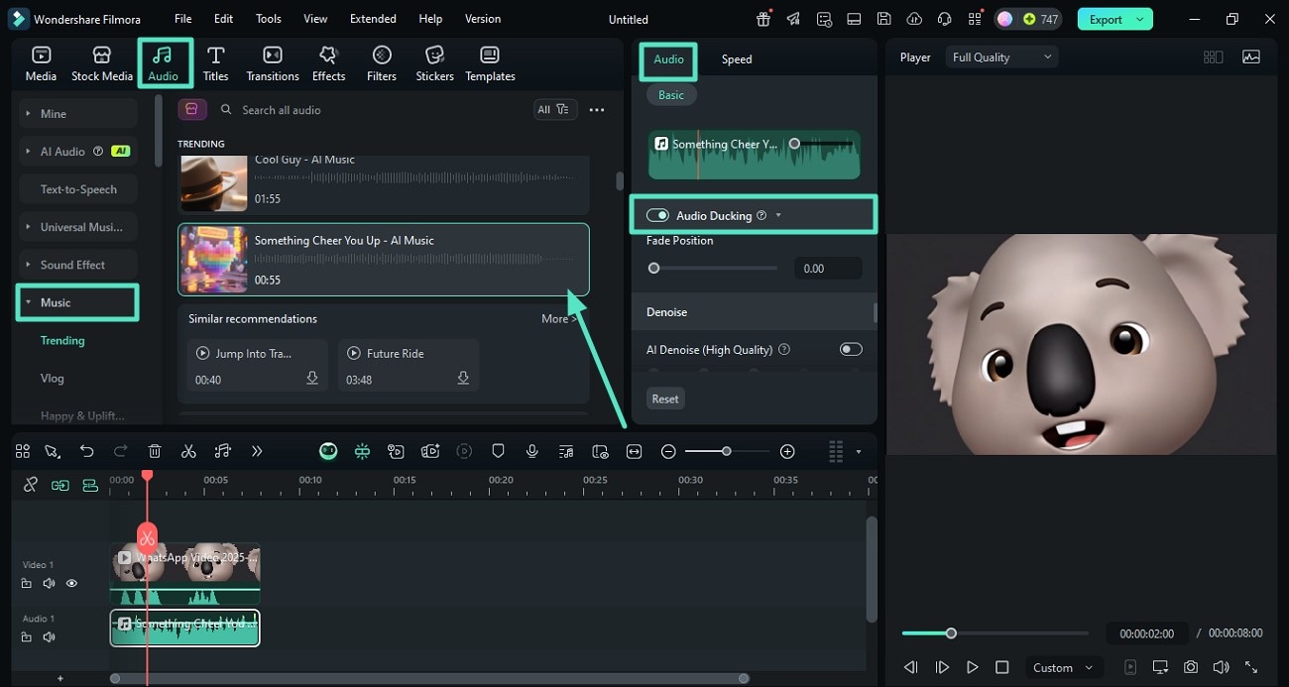The image size is (1289, 687).
Task: Select the Audio tab in properties panel
Action: coord(668,59)
